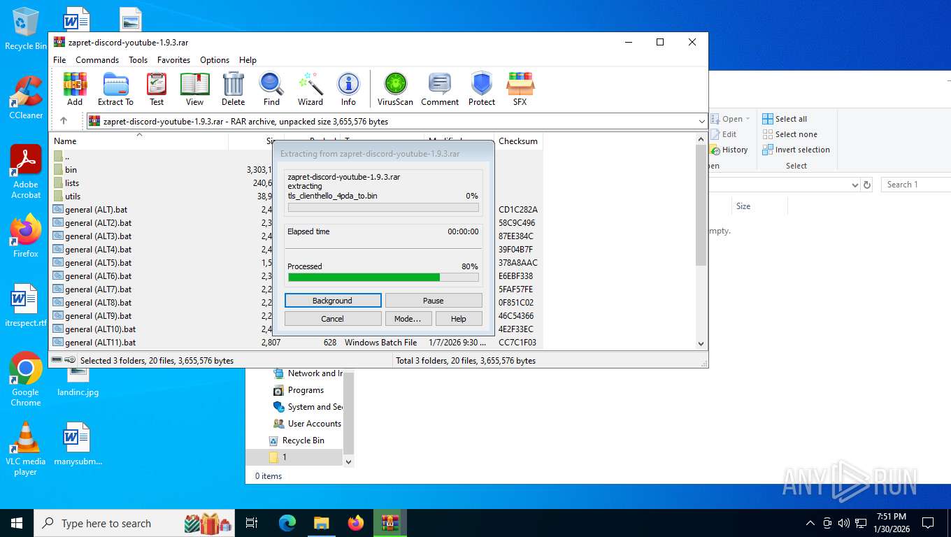Open Recycle Bin desktop icon

click(x=26, y=29)
